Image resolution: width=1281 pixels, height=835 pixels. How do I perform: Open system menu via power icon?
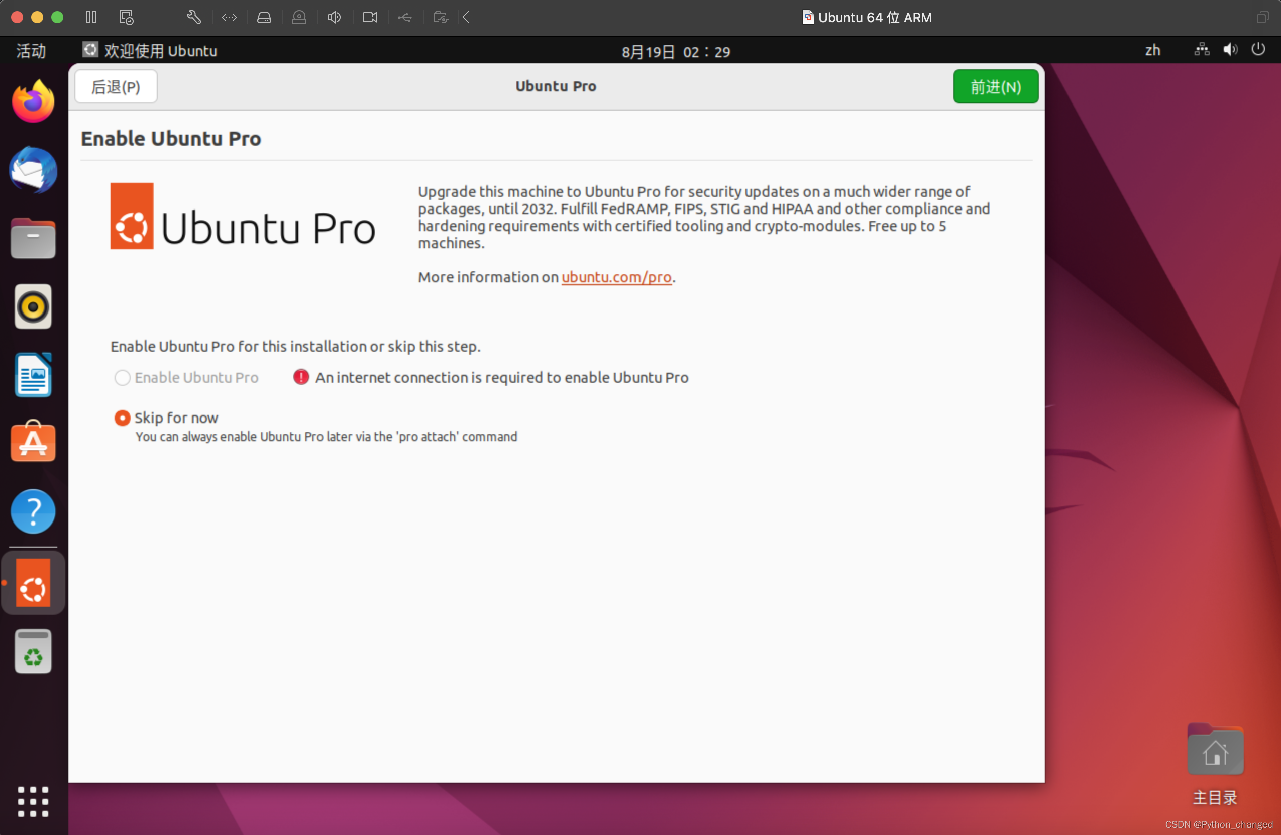click(x=1258, y=50)
